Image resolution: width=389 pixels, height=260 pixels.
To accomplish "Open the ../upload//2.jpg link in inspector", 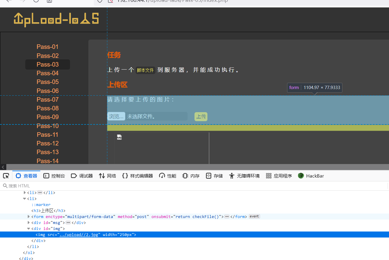I will coord(79,235).
